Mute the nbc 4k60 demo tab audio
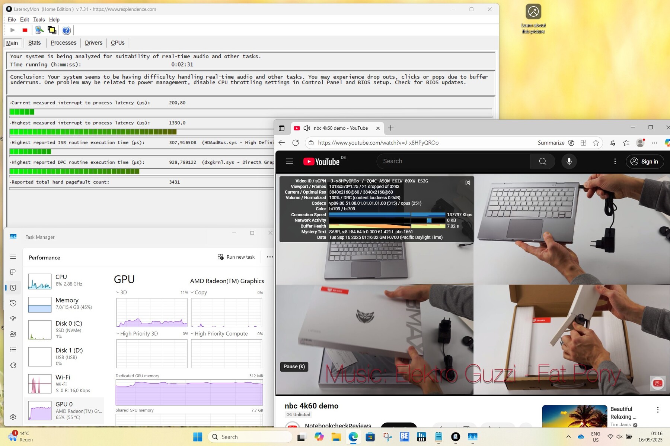Viewport: 670px width, 446px height. click(307, 128)
